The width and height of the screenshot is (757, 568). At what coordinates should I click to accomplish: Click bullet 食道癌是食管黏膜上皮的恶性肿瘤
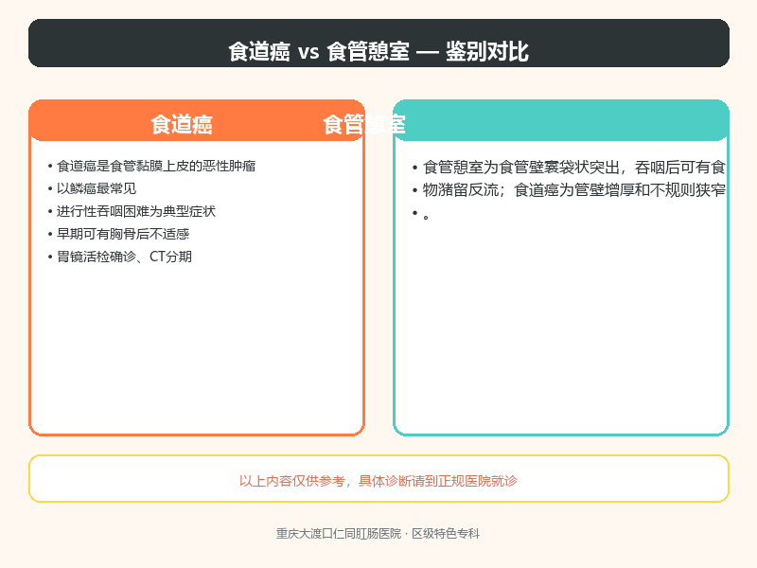(x=156, y=167)
